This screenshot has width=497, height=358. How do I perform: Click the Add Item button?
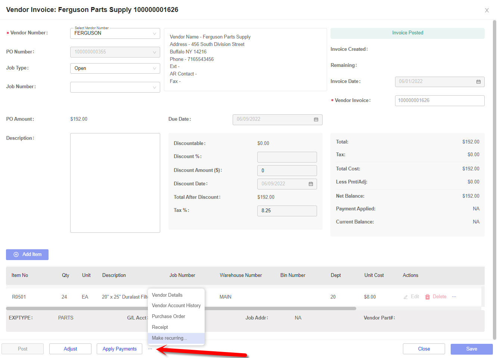pos(27,254)
